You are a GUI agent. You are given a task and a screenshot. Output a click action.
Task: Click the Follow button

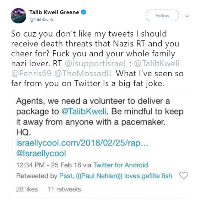pos(162,16)
